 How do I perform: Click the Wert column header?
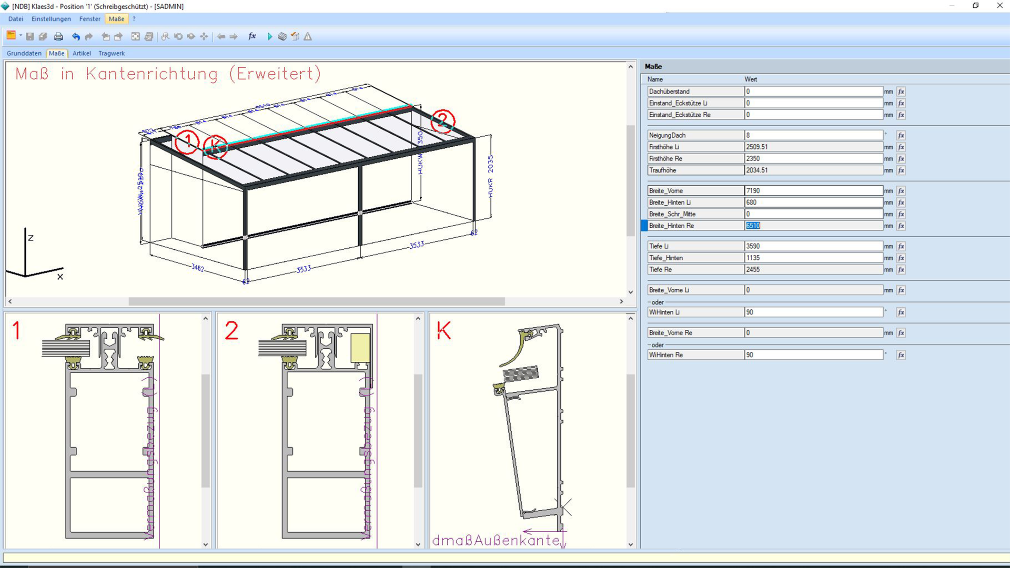[x=751, y=79]
